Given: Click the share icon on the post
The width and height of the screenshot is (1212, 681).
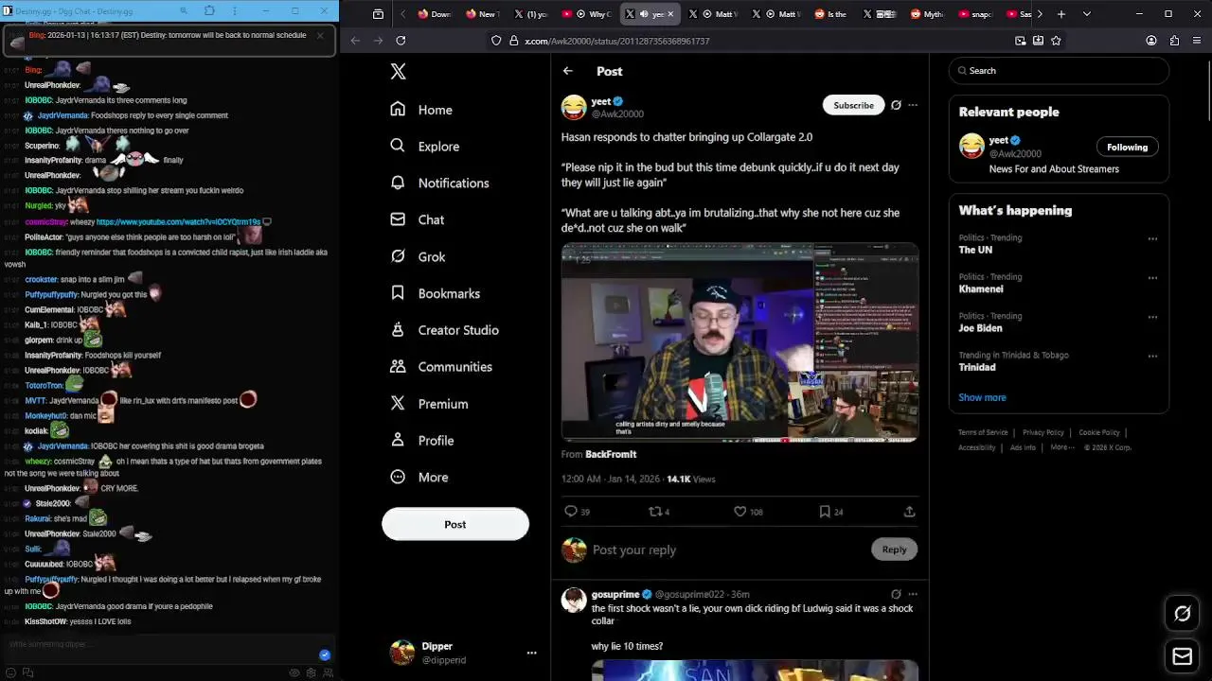Looking at the screenshot, I should click(x=909, y=512).
